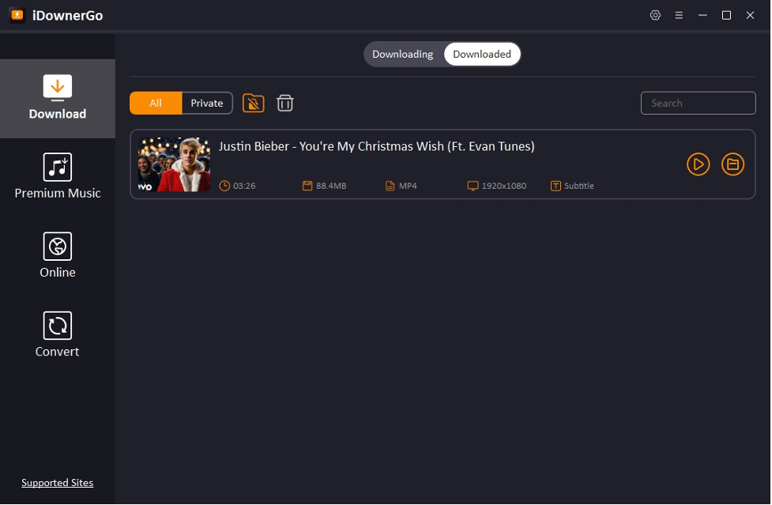Switch the filter to Private

tap(206, 103)
